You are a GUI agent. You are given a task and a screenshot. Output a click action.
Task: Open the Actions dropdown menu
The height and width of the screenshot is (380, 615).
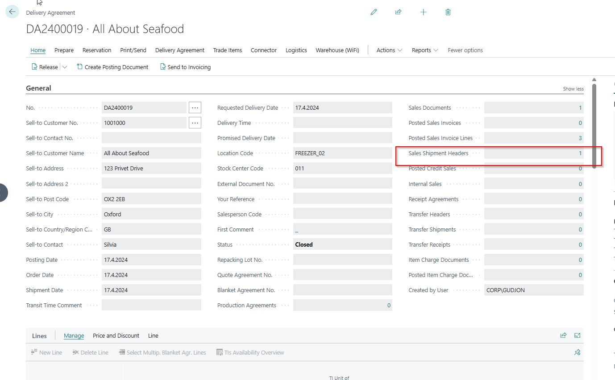[389, 50]
